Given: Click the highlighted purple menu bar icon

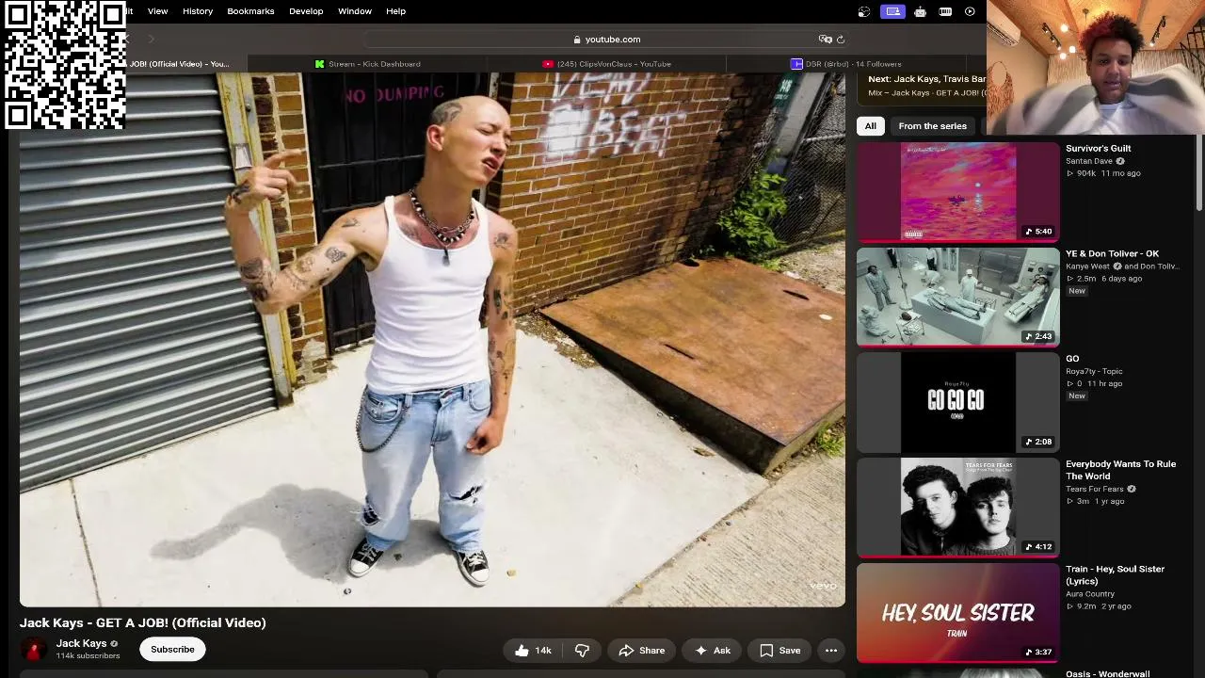Looking at the screenshot, I should 892,11.
